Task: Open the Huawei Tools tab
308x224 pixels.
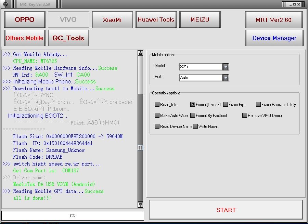Action: pos(156,19)
